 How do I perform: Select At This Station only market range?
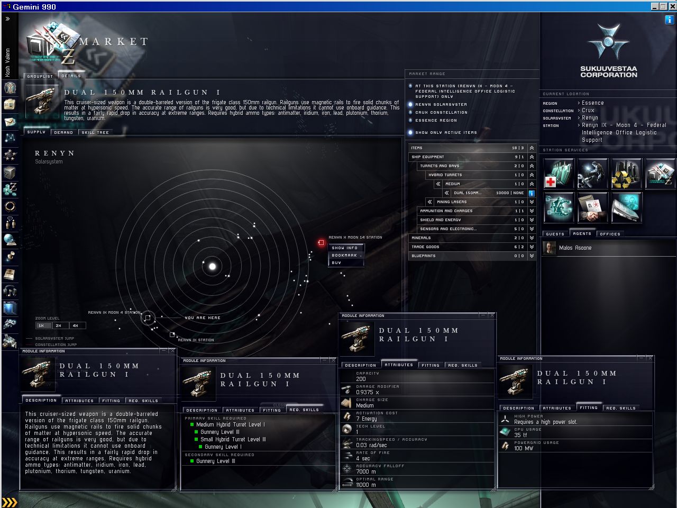click(410, 86)
